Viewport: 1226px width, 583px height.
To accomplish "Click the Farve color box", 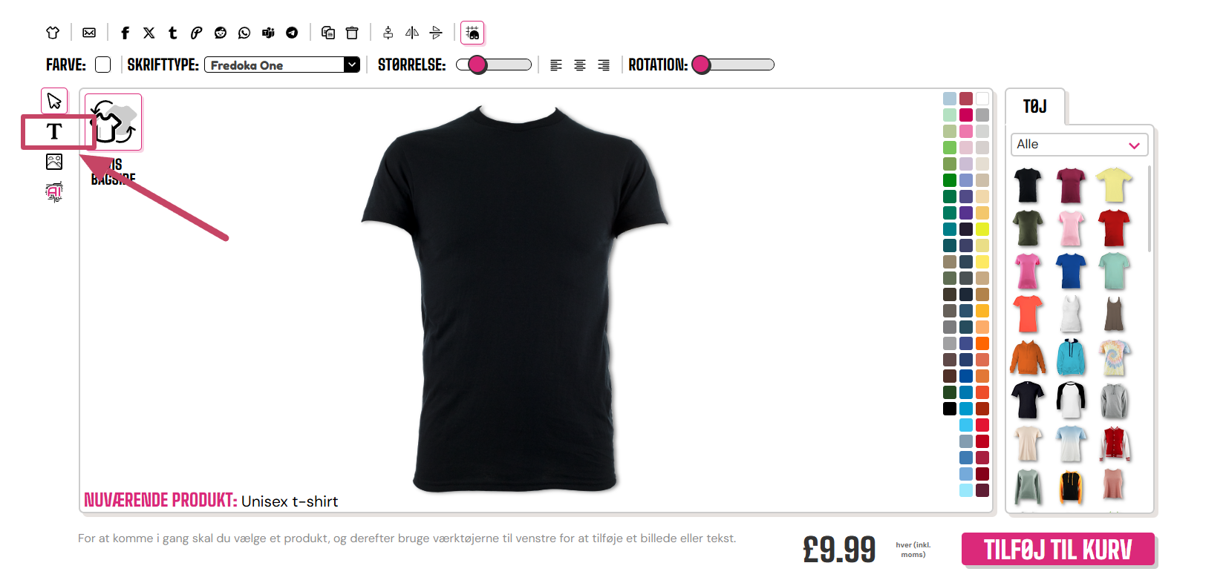I will point(103,65).
